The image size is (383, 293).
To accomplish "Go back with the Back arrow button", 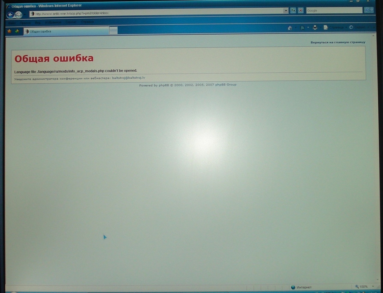I will 10,15.
